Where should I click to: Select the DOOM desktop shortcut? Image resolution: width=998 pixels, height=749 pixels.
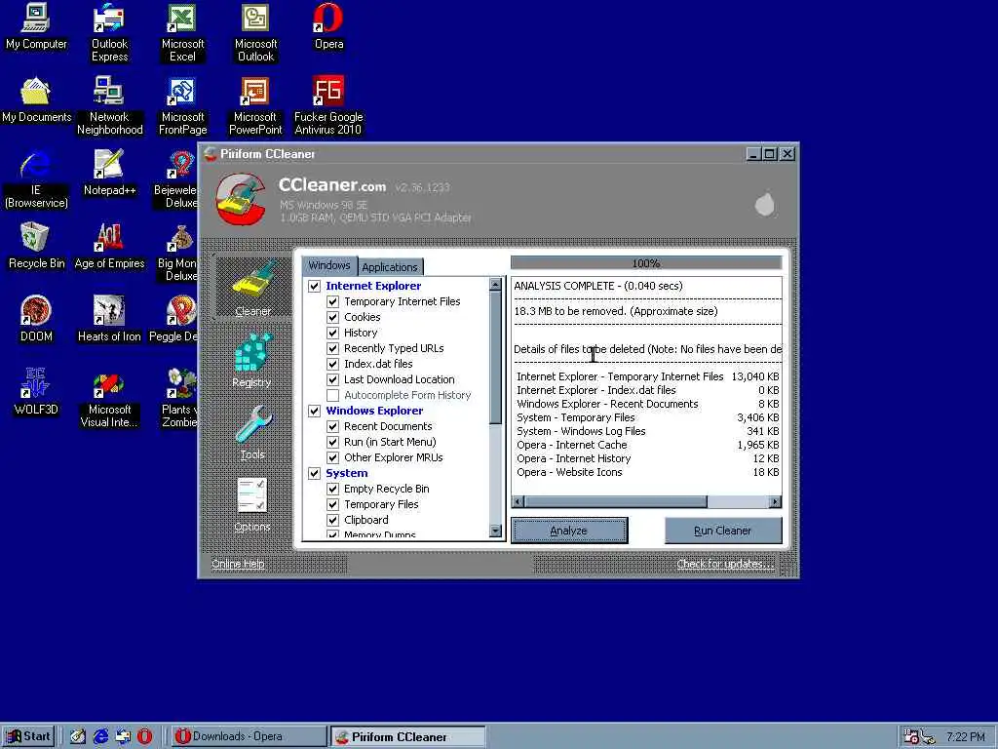36,319
